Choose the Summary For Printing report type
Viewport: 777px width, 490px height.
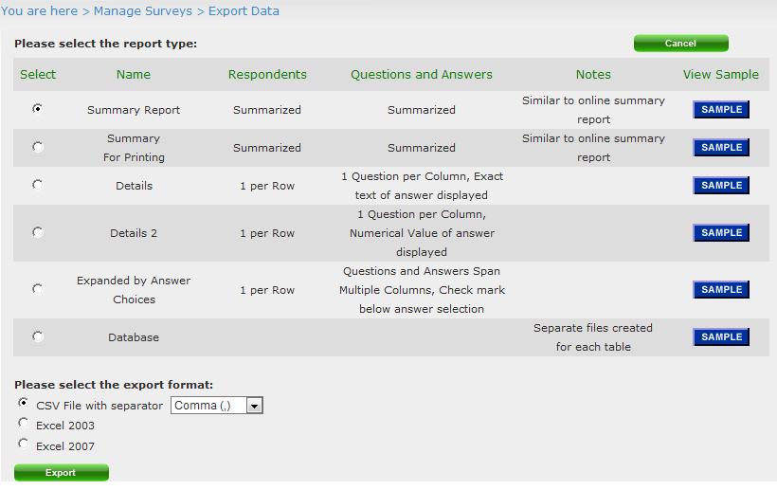[37, 147]
